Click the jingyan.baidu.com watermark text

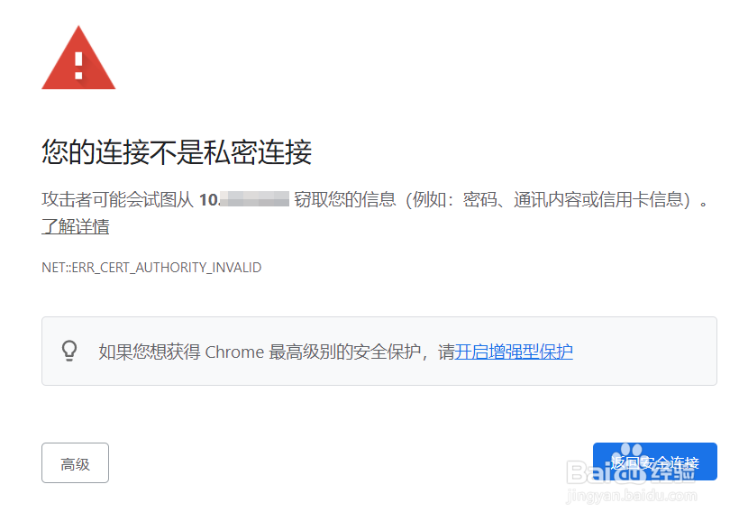(632, 496)
